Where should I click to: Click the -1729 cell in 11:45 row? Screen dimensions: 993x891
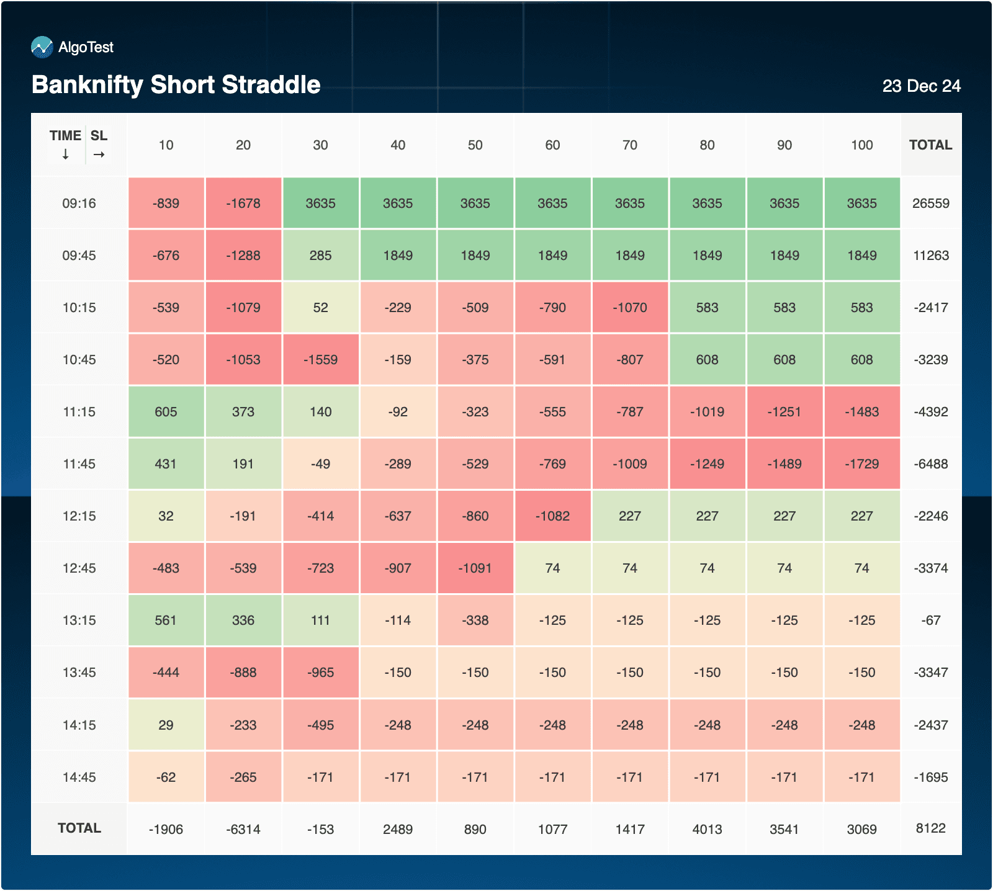pyautogui.click(x=861, y=464)
